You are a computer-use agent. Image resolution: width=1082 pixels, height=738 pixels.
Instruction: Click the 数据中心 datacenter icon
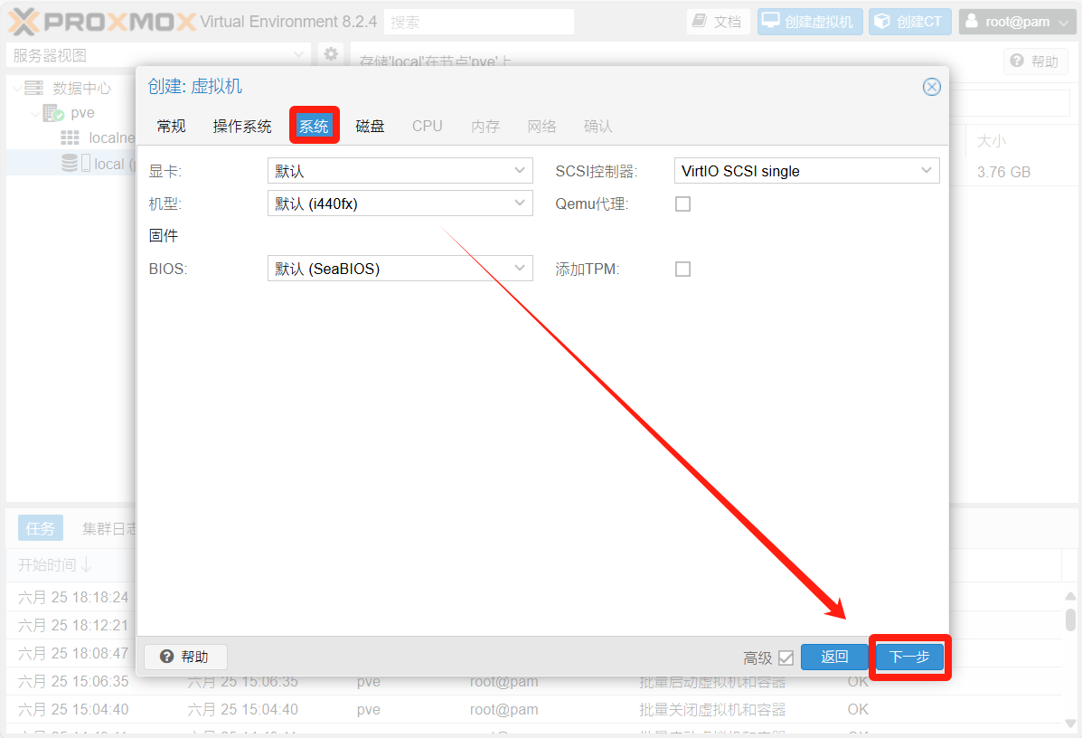(x=33, y=88)
